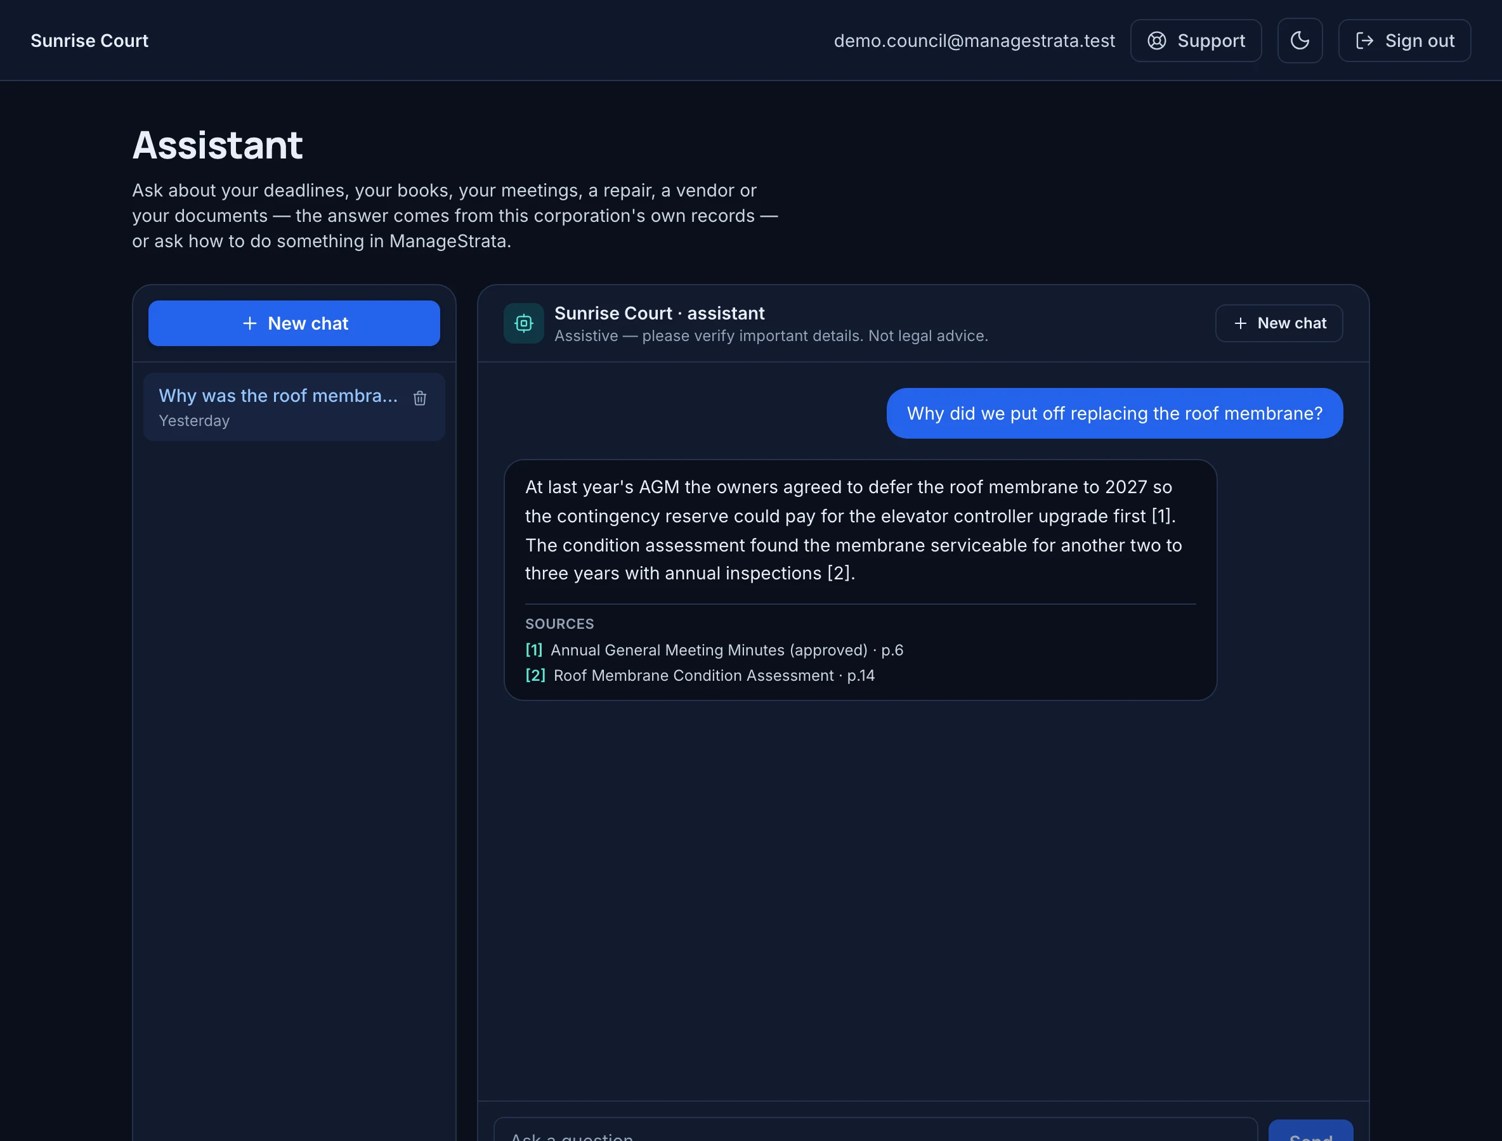This screenshot has height=1141, width=1502.
Task: Open Support from the top bar
Action: pos(1196,41)
